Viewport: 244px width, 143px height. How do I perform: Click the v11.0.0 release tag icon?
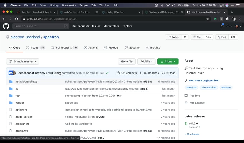pos(186,124)
